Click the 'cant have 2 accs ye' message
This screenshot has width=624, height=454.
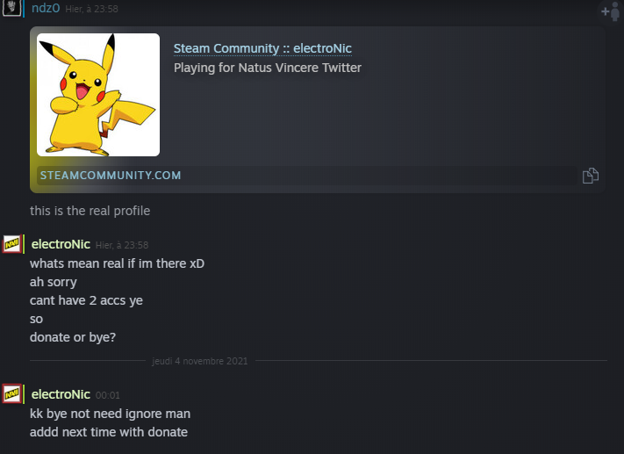coord(86,300)
